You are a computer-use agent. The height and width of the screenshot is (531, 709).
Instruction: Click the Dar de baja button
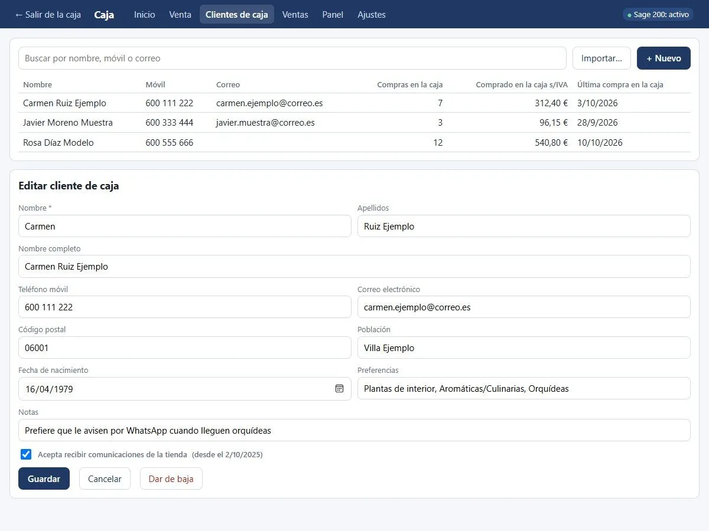tap(171, 478)
